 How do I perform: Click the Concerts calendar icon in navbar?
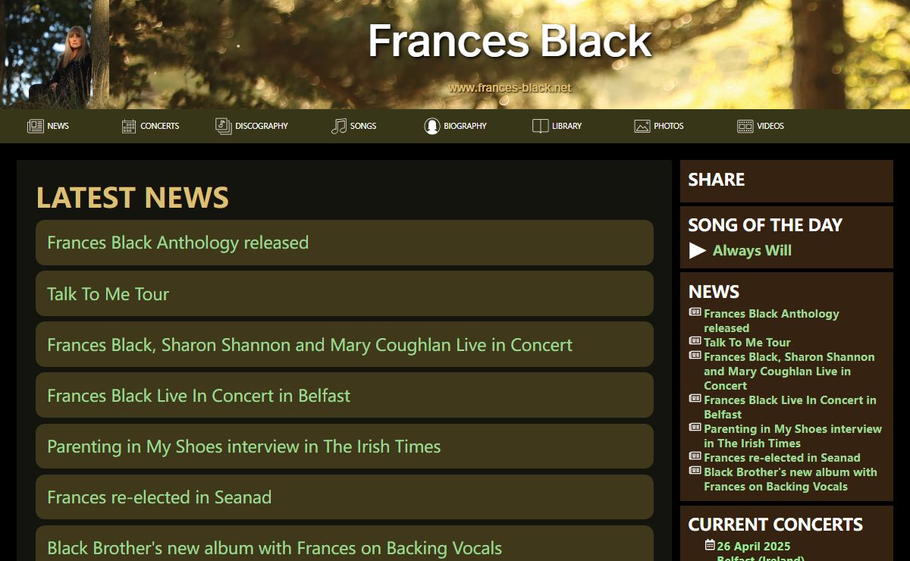point(129,126)
